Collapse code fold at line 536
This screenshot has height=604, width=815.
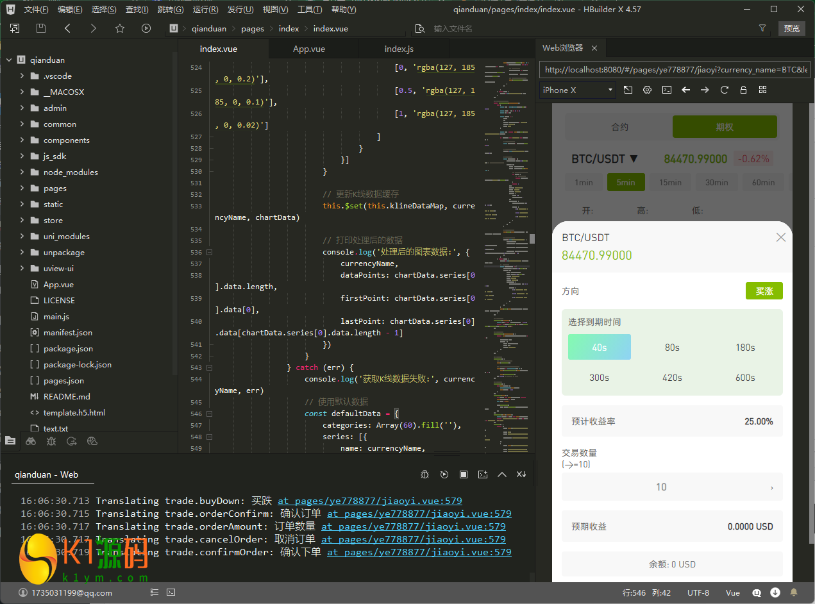pyautogui.click(x=209, y=253)
